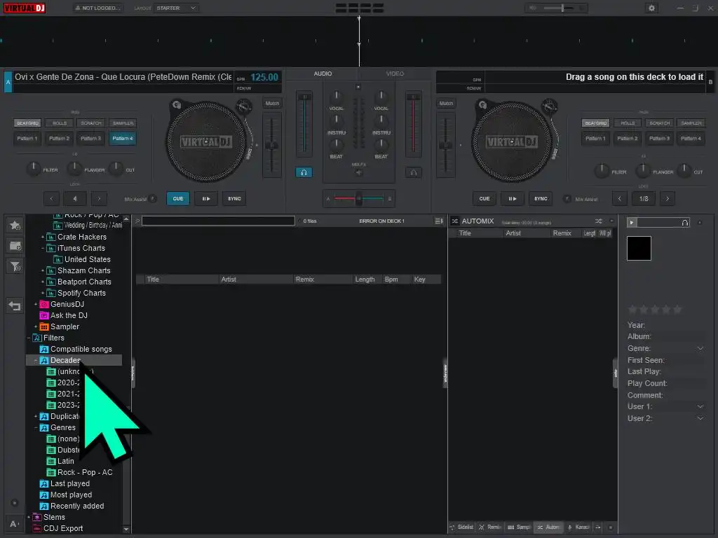The height and width of the screenshot is (538, 718).
Task: Select SCRATCH pad mode on right deck
Action: (x=659, y=123)
